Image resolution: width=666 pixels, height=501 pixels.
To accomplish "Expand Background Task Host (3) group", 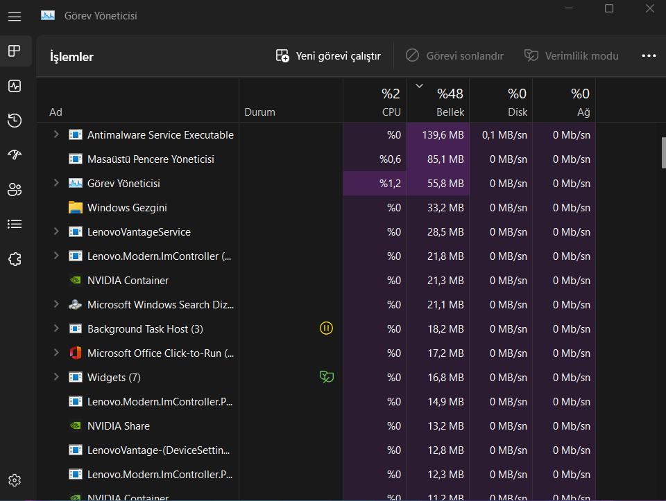I will [x=56, y=328].
